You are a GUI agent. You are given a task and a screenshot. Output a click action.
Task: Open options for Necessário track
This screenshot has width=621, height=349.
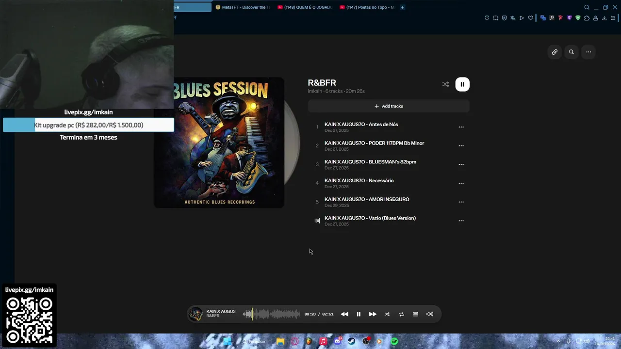tap(461, 183)
